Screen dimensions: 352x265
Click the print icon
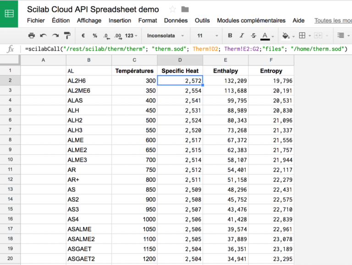tap(31, 36)
